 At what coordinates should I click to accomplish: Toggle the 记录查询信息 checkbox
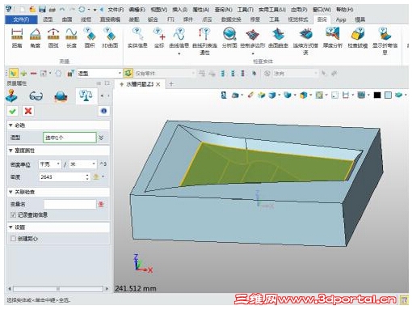point(13,214)
